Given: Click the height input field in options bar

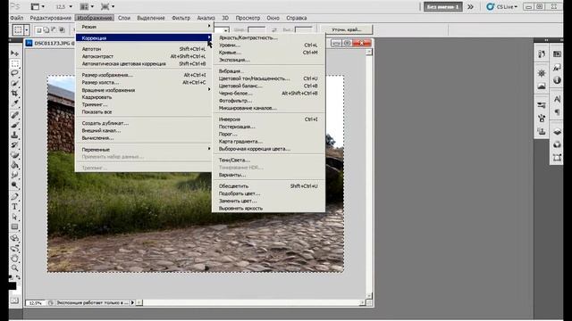Looking at the screenshot, I should (x=304, y=29).
